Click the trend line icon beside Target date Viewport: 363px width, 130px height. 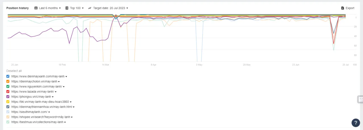pos(90,8)
